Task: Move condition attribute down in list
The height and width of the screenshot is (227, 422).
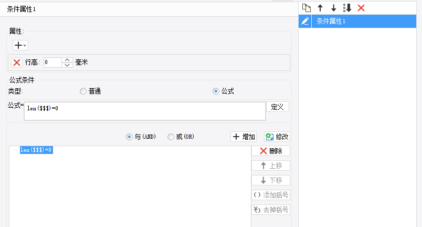Action: click(x=333, y=8)
